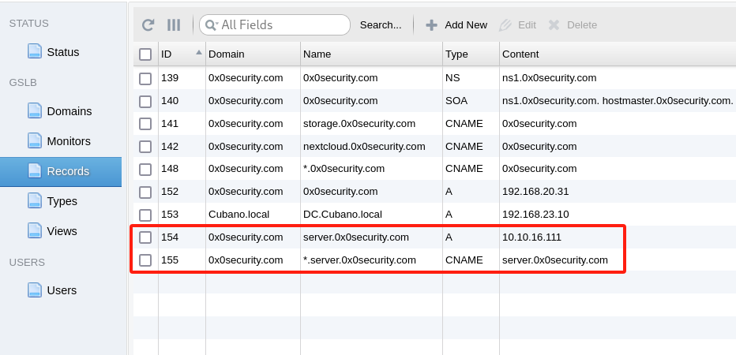Click the Status page icon in sidebar
The width and height of the screenshot is (736, 355).
tap(34, 51)
